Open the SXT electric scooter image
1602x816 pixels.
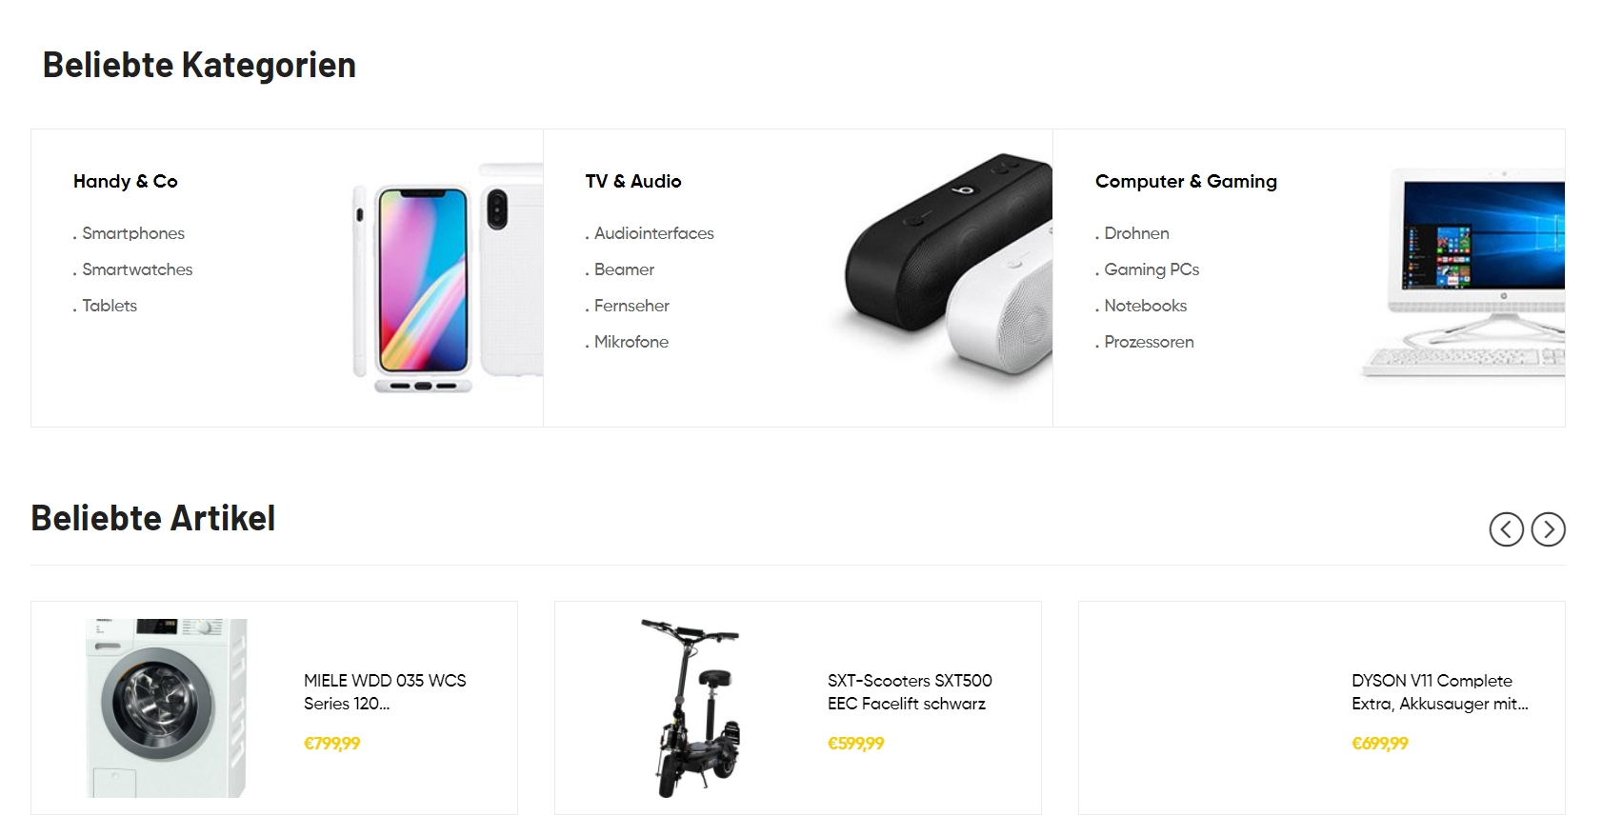pyautogui.click(x=691, y=707)
